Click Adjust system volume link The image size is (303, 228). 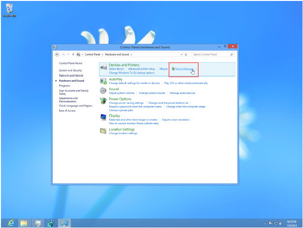[x=121, y=93]
